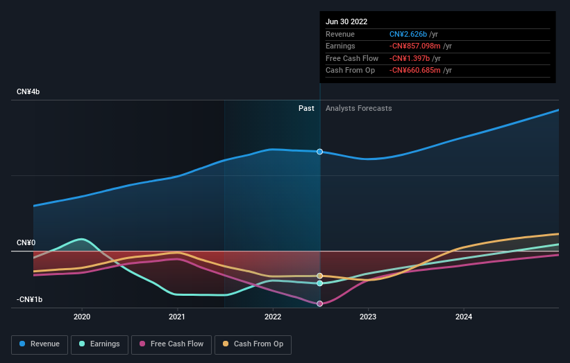
Task: Click the Jun 30 2022 tooltip date
Action: (346, 21)
